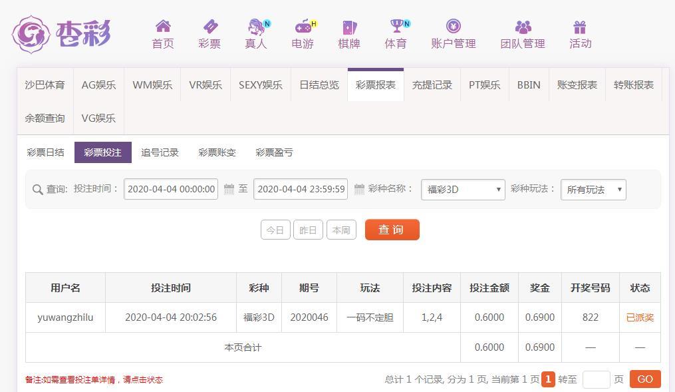Click 已派奖 status link
Image resolution: width=675 pixels, height=392 pixels.
tap(640, 317)
